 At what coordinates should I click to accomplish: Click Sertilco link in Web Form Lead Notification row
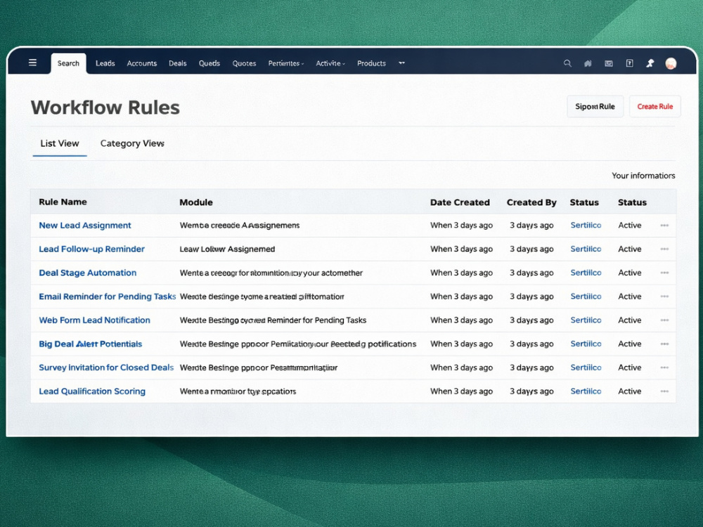[x=586, y=320]
